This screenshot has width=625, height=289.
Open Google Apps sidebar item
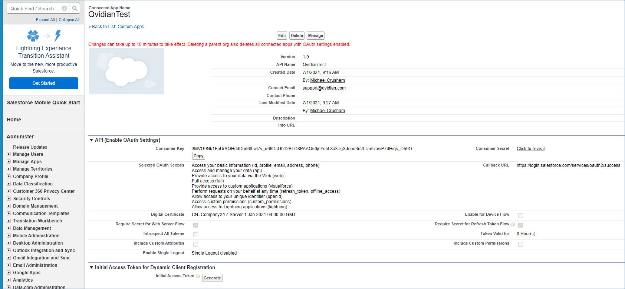[x=27, y=273]
